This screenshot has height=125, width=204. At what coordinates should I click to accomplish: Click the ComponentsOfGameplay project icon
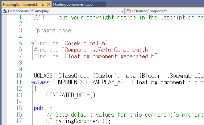pyautogui.click(x=5, y=11)
